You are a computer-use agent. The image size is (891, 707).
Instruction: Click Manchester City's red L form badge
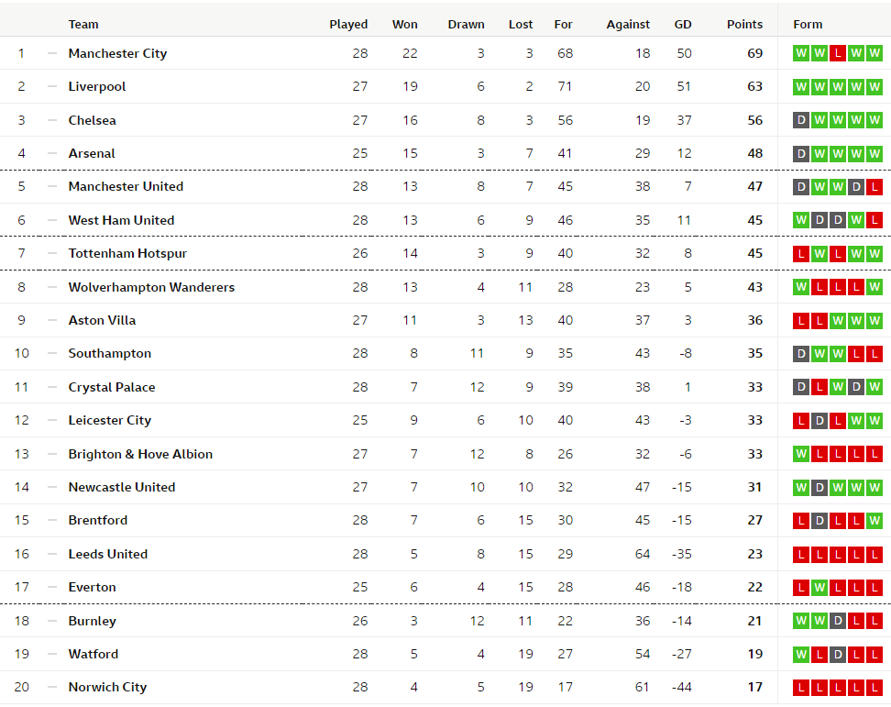(838, 53)
